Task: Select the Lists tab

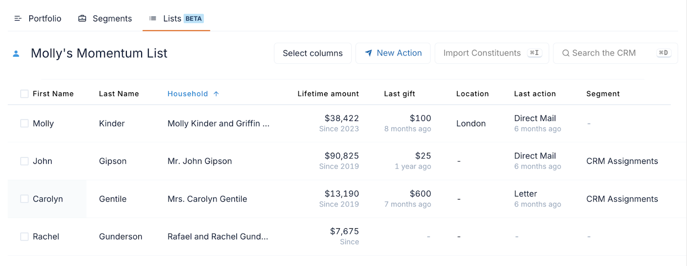Action: click(176, 18)
